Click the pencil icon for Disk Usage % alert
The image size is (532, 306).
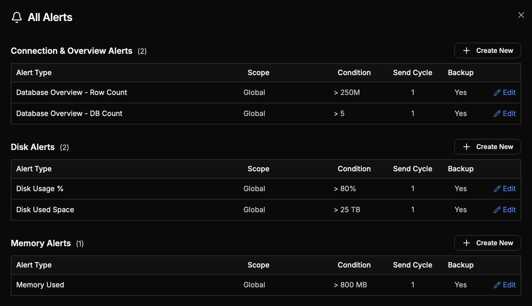497,189
